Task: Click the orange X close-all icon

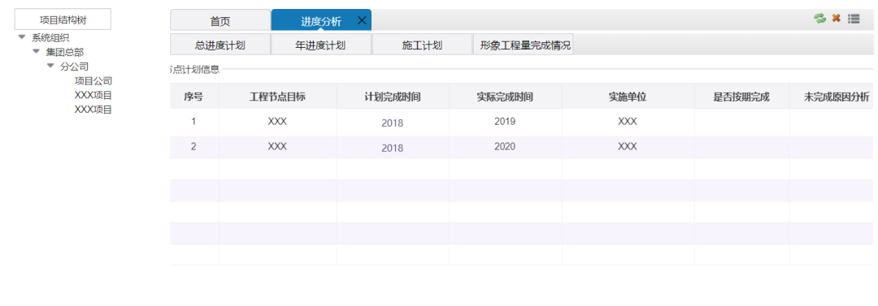Action: point(836,19)
